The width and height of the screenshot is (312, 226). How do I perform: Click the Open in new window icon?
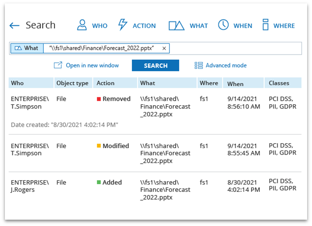(58, 65)
